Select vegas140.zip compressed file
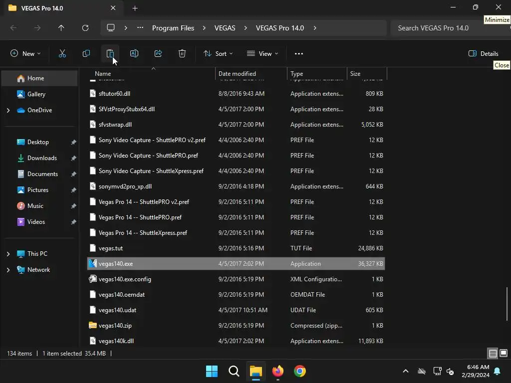This screenshot has width=511, height=383. click(236, 325)
